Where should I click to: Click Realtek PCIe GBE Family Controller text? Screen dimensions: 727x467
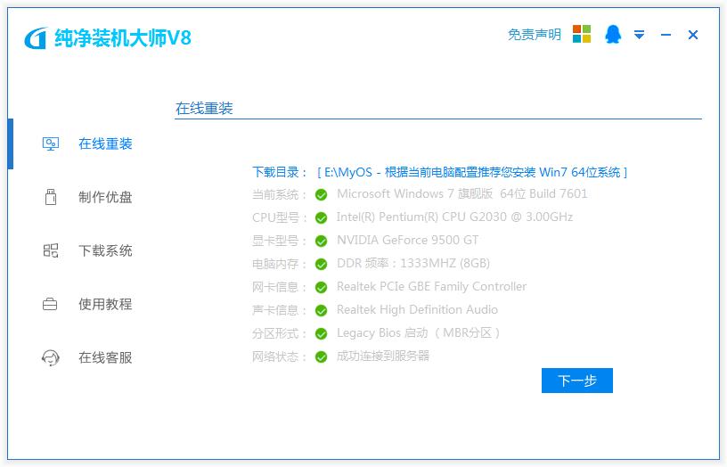(431, 287)
